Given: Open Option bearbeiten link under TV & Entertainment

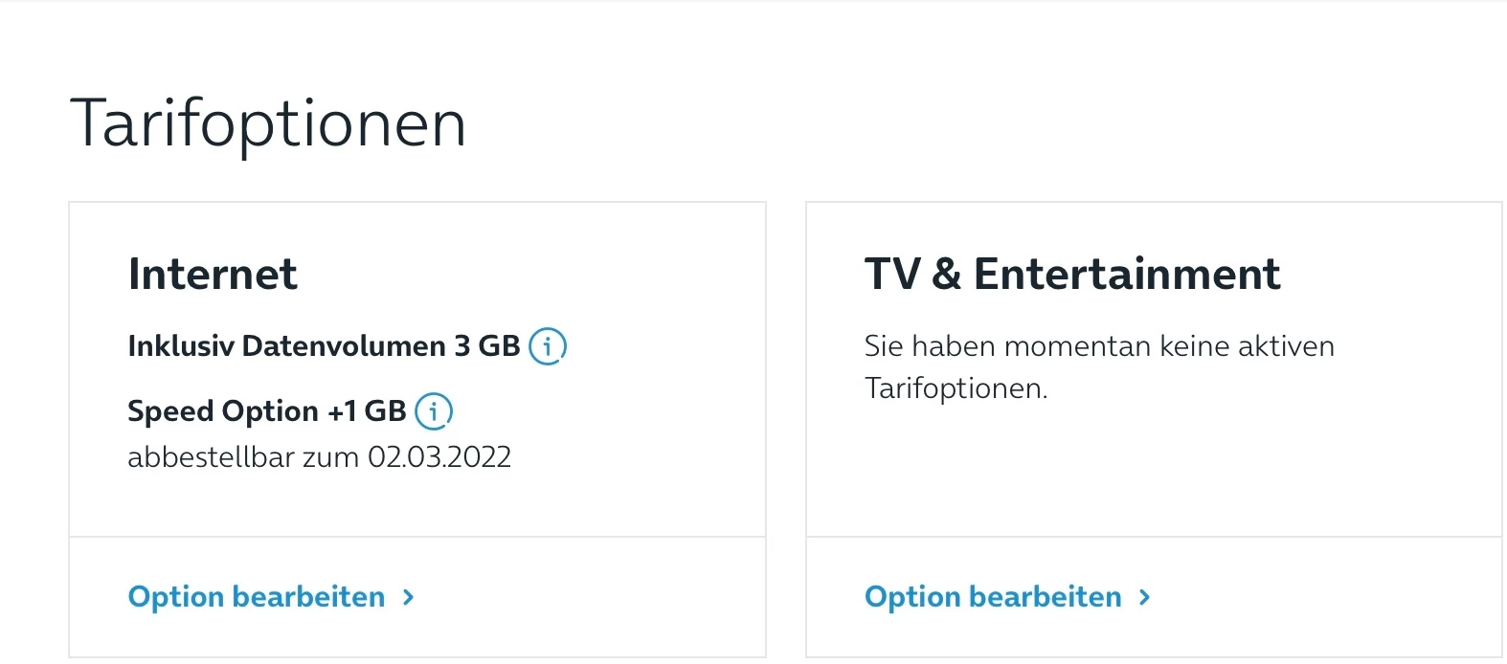Looking at the screenshot, I should [993, 597].
